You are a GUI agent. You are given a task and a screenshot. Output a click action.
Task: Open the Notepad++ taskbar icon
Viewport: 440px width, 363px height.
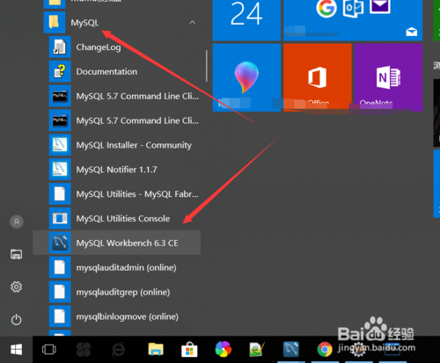coord(257,350)
